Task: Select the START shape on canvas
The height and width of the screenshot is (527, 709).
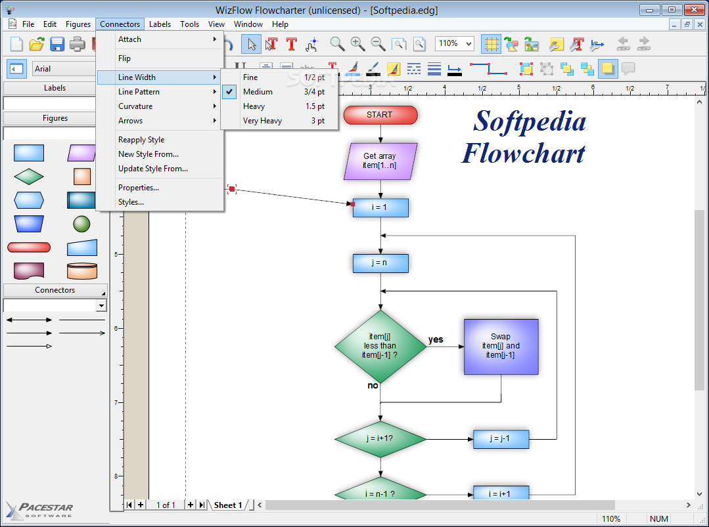Action: [380, 115]
